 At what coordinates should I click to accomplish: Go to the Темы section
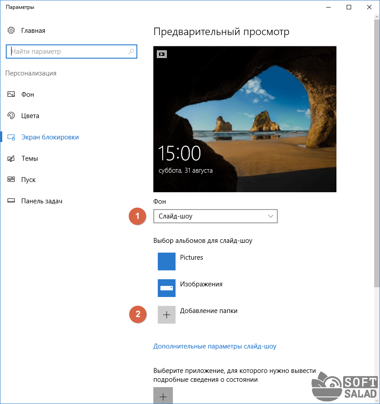pos(30,158)
